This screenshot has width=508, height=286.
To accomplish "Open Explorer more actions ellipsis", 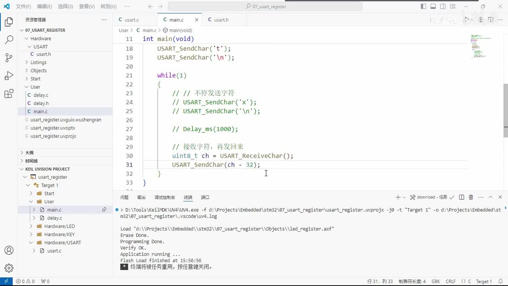I will (104, 20).
